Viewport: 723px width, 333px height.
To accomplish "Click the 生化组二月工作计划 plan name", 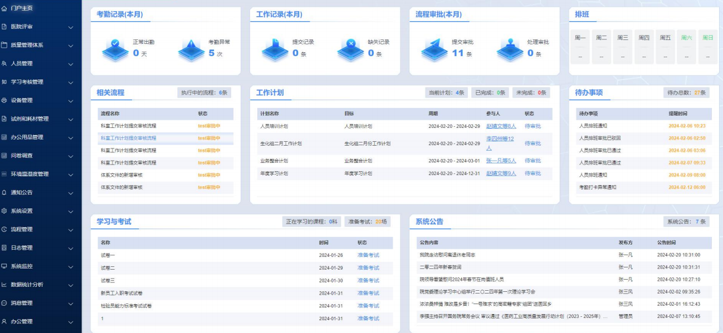I will point(281,143).
